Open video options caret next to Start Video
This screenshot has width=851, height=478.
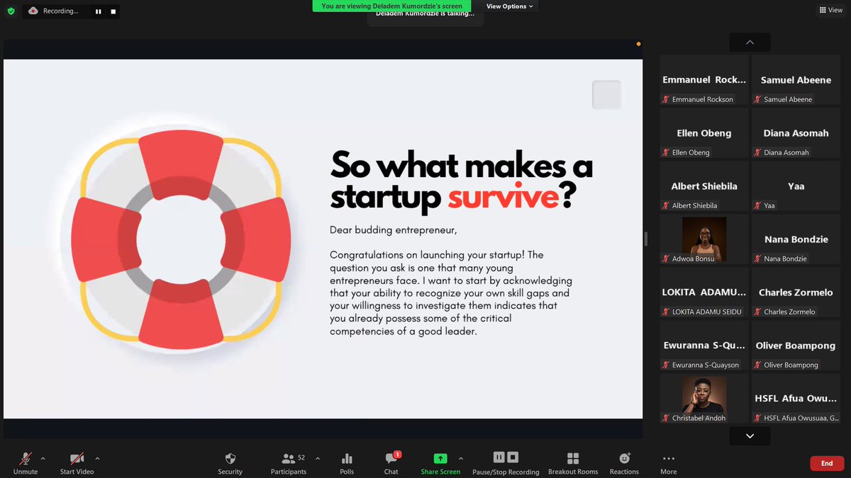97,458
